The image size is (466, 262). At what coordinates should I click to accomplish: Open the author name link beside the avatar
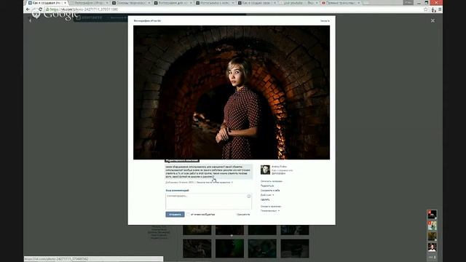tap(279, 167)
